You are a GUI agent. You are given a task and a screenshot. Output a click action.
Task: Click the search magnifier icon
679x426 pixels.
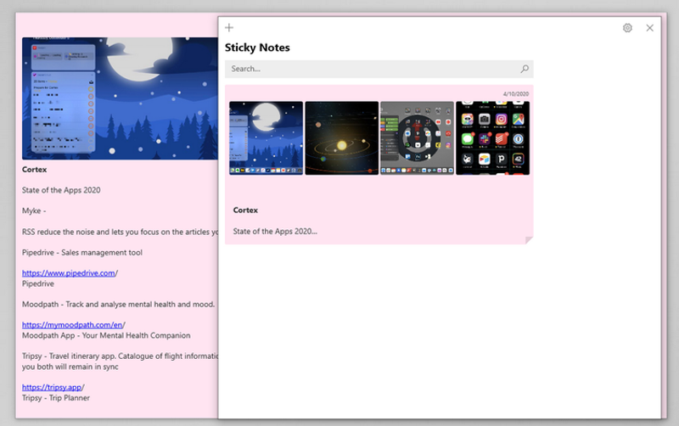tap(525, 69)
